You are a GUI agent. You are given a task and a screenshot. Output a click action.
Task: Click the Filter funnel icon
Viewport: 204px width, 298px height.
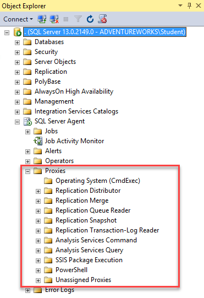[78, 19]
